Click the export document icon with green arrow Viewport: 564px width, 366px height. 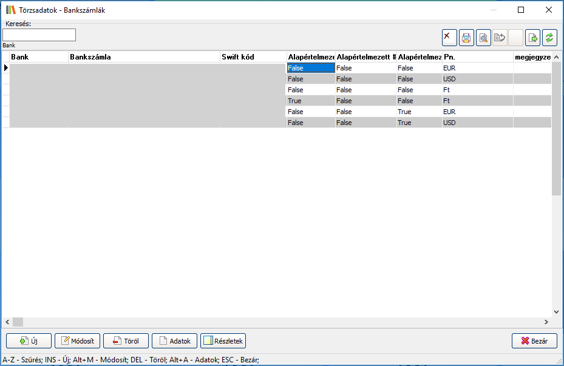pyautogui.click(x=532, y=38)
